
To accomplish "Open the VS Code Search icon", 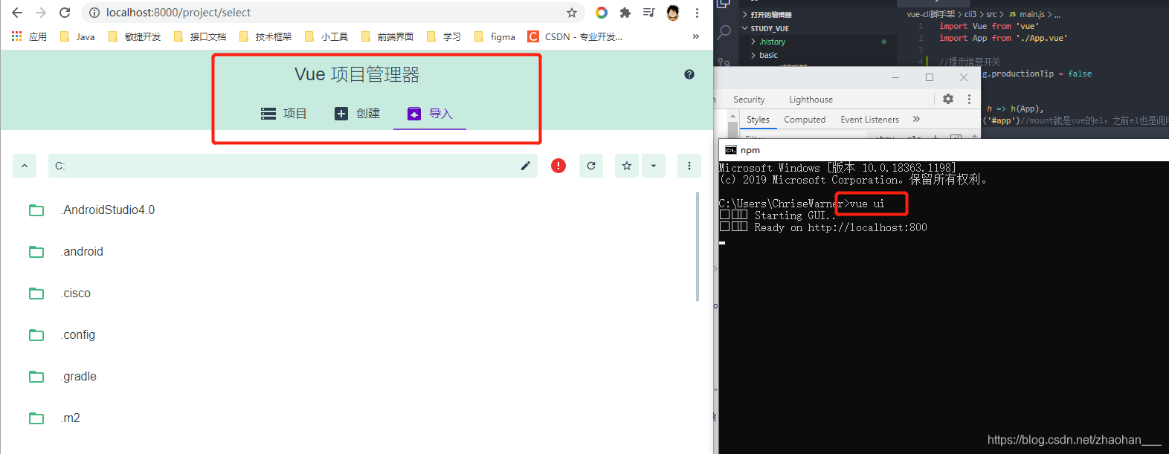I will click(x=724, y=32).
